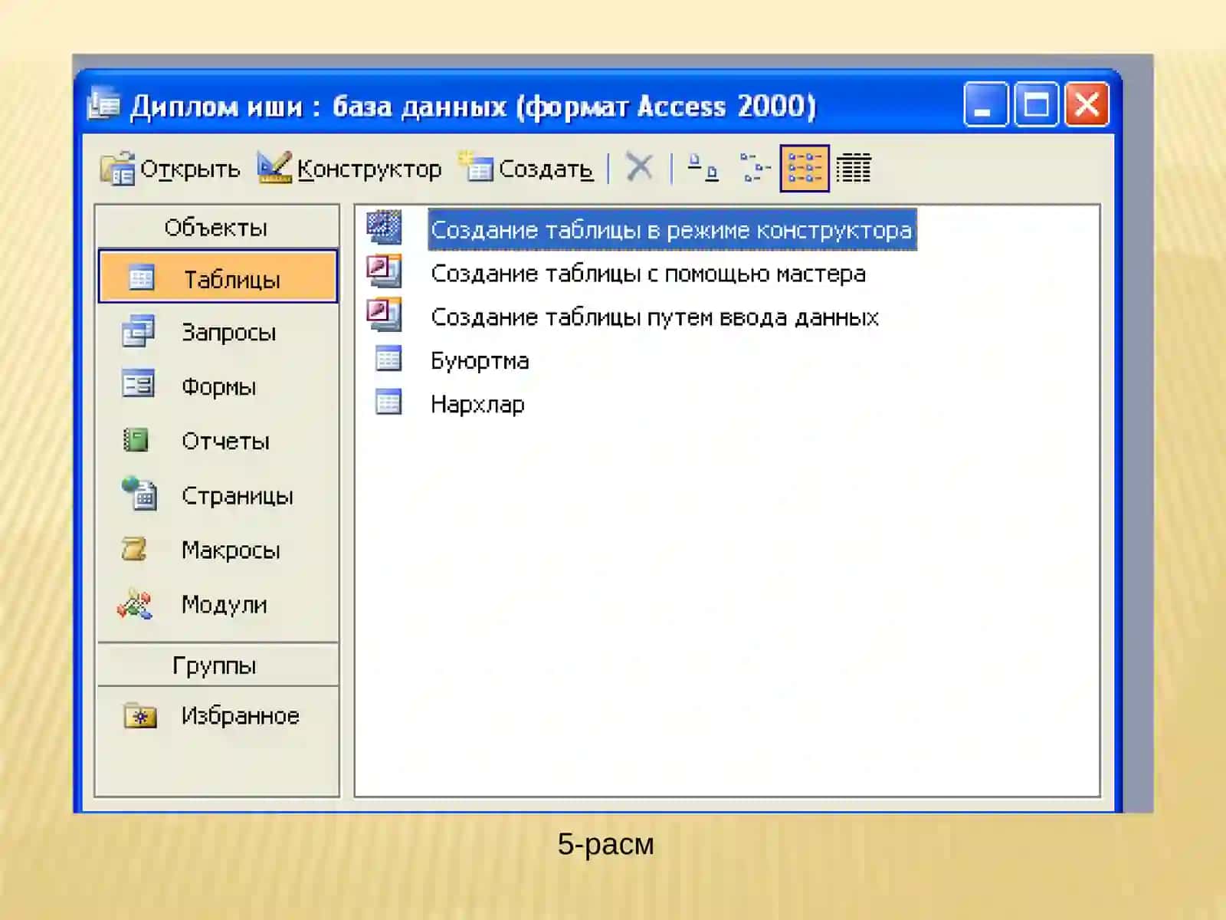Select Создание таблицы с помощью мастера

pyautogui.click(x=648, y=273)
